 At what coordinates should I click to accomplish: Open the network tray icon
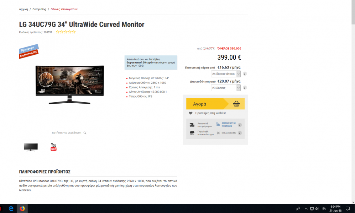pyautogui.click(x=312, y=208)
